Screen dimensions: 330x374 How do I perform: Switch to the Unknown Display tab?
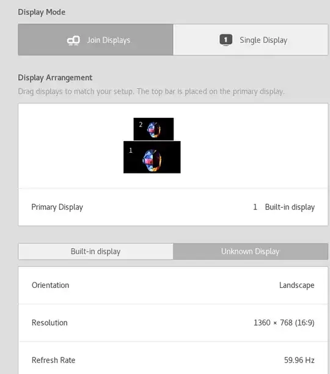click(251, 251)
